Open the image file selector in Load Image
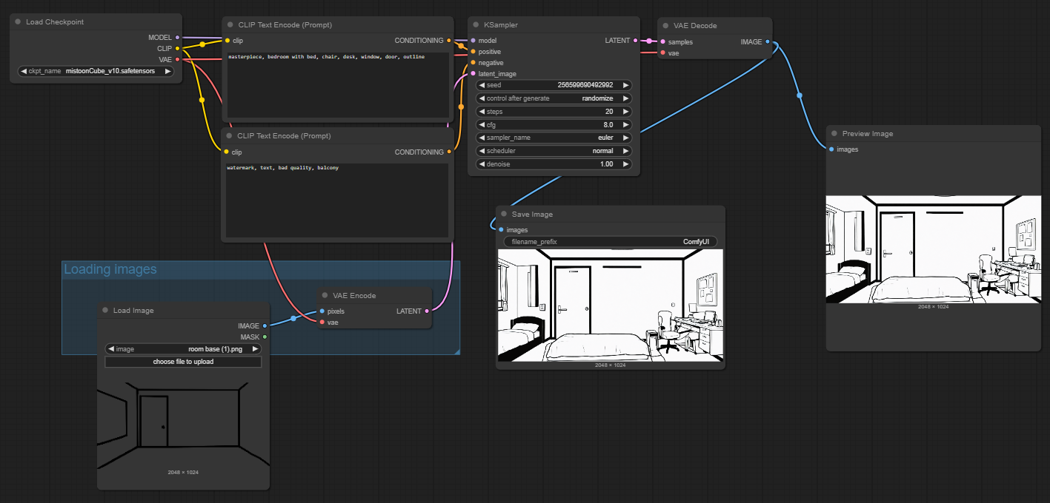Screen dimensions: 1050x503 (183, 349)
